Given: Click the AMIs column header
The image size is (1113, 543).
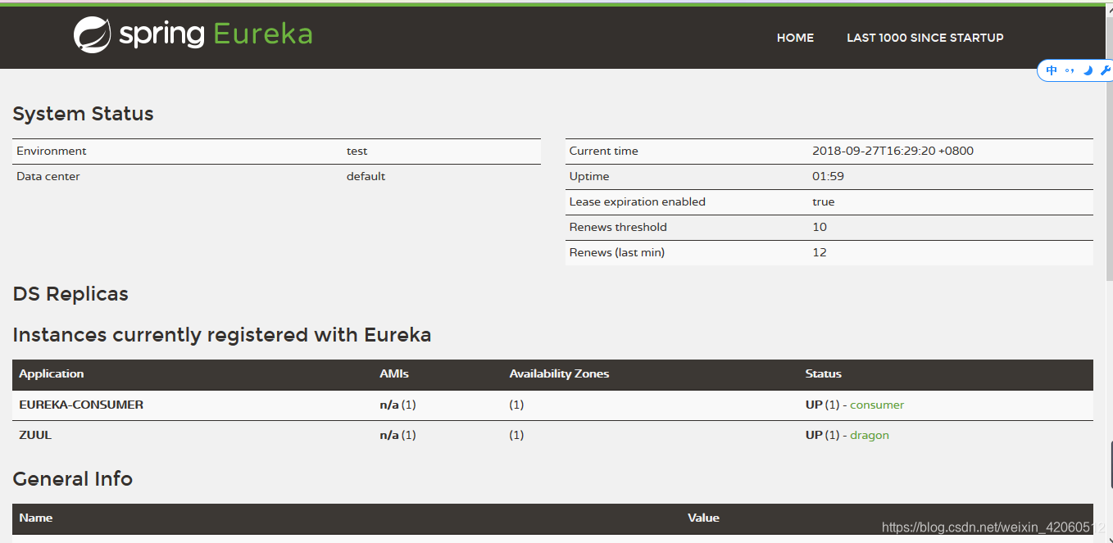Looking at the screenshot, I should (x=394, y=373).
